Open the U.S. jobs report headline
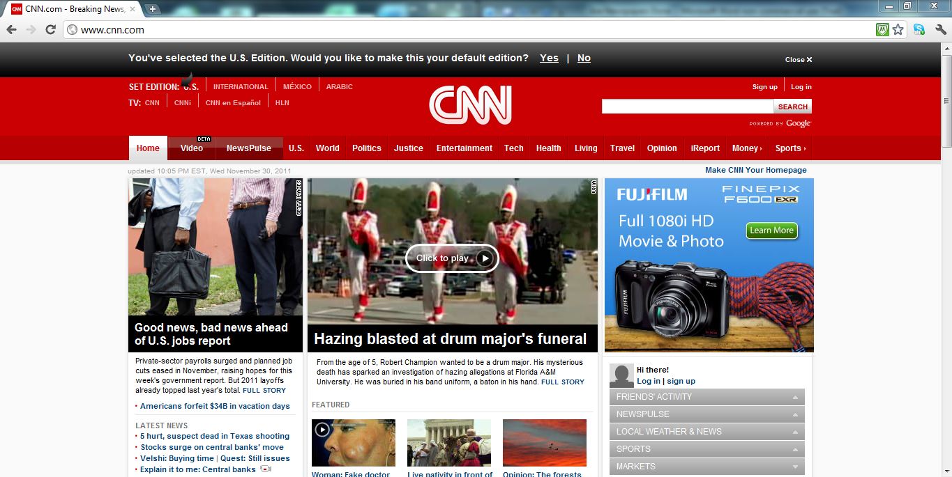Image resolution: width=952 pixels, height=477 pixels. pos(211,334)
